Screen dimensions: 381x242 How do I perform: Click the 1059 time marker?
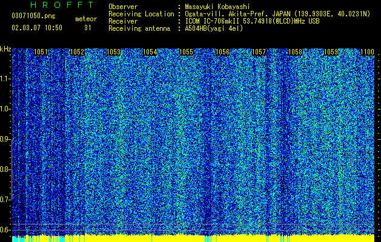click(331, 52)
